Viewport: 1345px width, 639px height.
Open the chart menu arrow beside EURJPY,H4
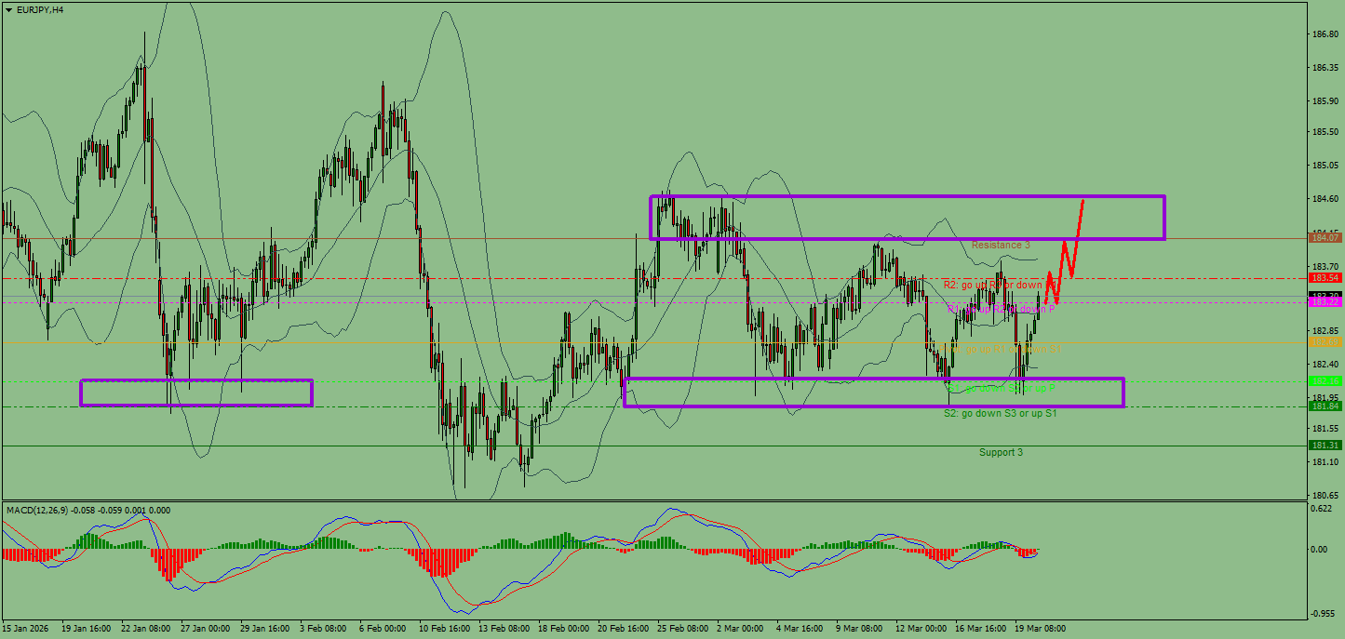click(9, 9)
